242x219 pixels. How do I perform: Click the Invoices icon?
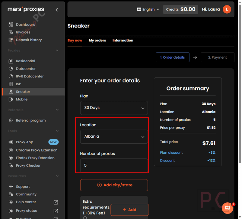tap(11, 32)
